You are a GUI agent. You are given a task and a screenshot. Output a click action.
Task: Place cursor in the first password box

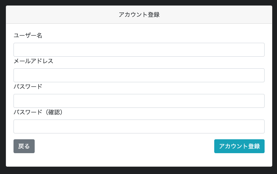tap(139, 101)
